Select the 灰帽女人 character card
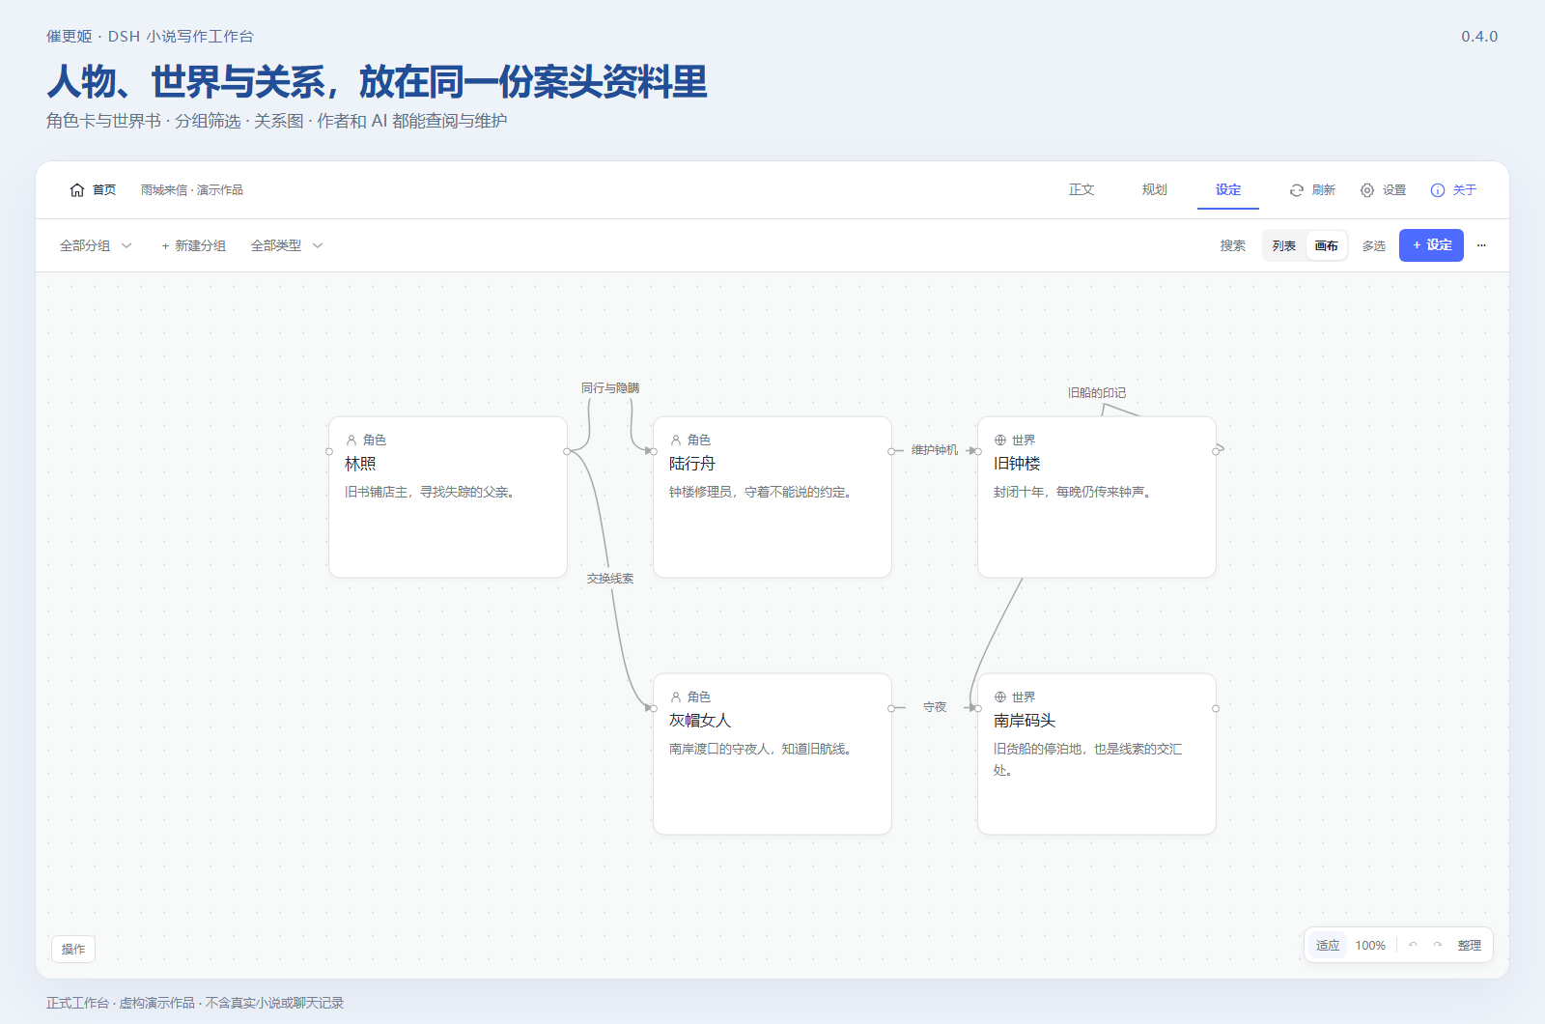The width and height of the screenshot is (1545, 1024). (x=772, y=754)
